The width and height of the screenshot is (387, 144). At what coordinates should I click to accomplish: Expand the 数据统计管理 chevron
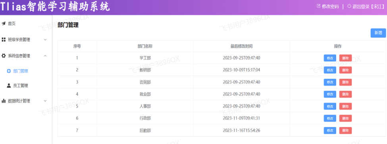click(x=45, y=101)
